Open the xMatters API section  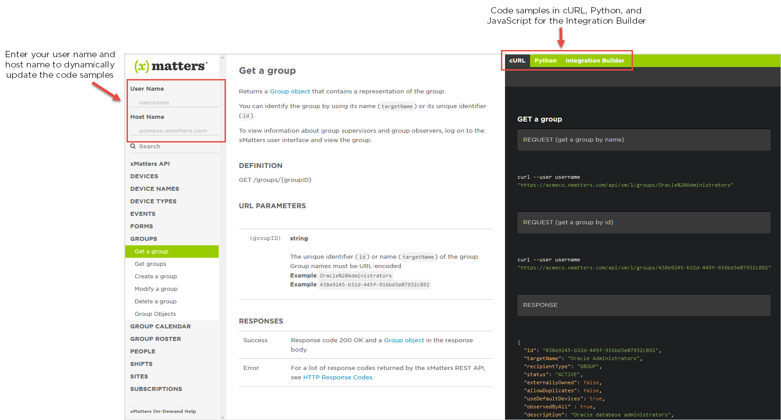[150, 164]
